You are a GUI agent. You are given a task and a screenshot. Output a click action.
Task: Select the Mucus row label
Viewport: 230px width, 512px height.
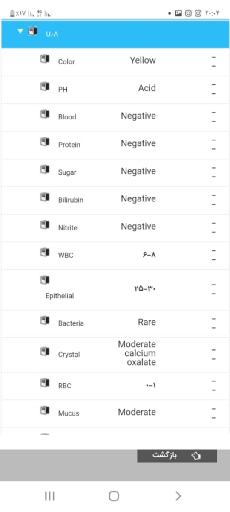point(69,413)
